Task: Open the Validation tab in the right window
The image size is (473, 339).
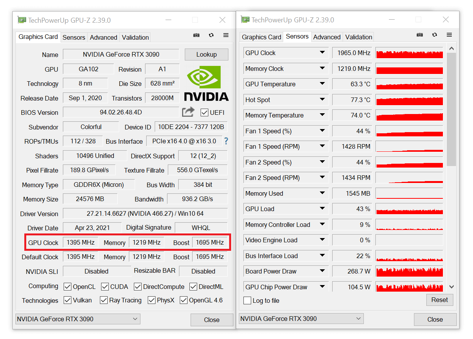Action: (x=358, y=37)
